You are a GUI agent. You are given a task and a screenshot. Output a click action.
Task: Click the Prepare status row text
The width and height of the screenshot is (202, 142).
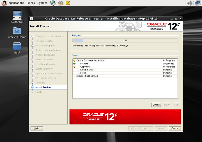tap(84, 64)
